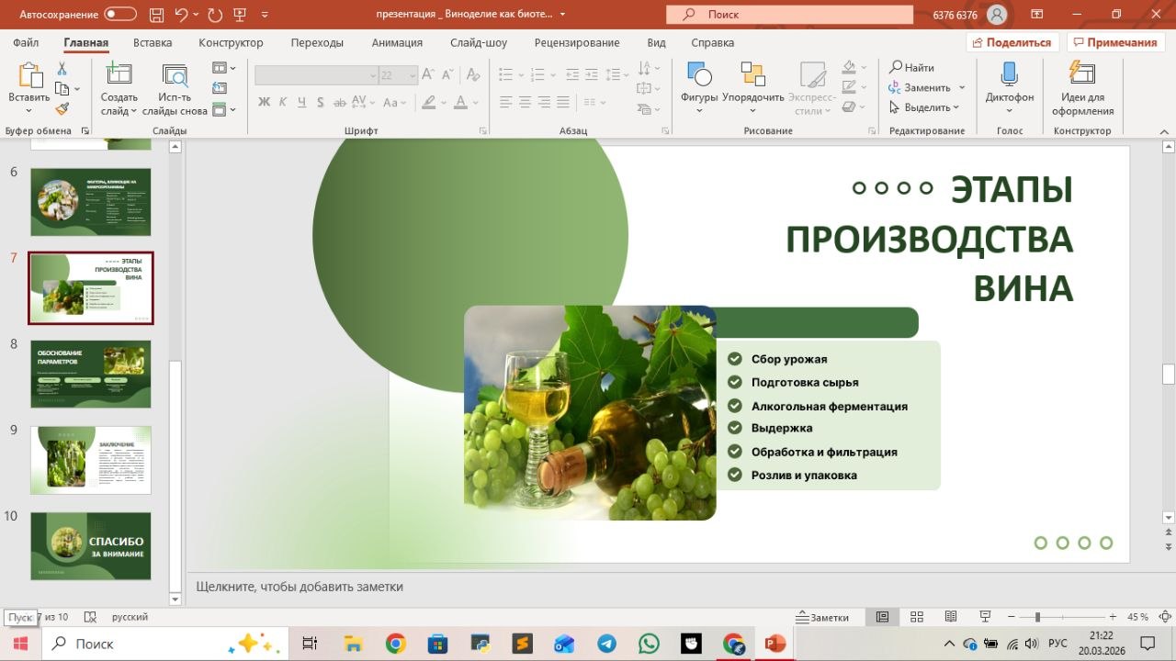Cut selection using the scissors icon
The image size is (1176, 661).
pyautogui.click(x=62, y=69)
